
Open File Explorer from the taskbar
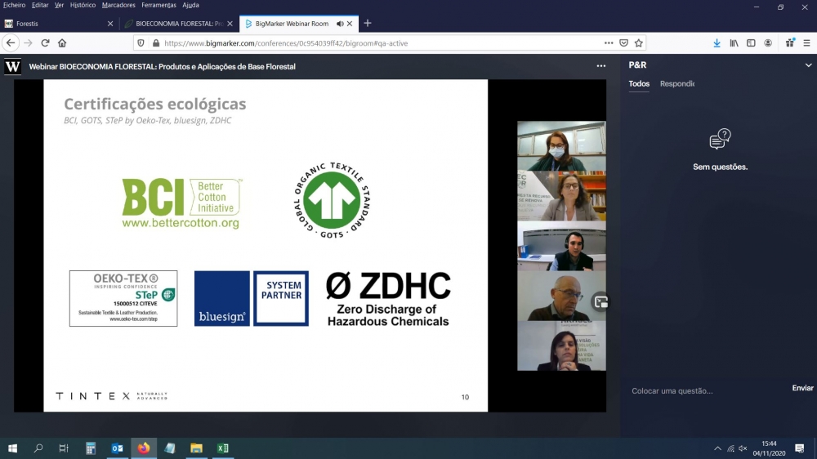tap(196, 448)
